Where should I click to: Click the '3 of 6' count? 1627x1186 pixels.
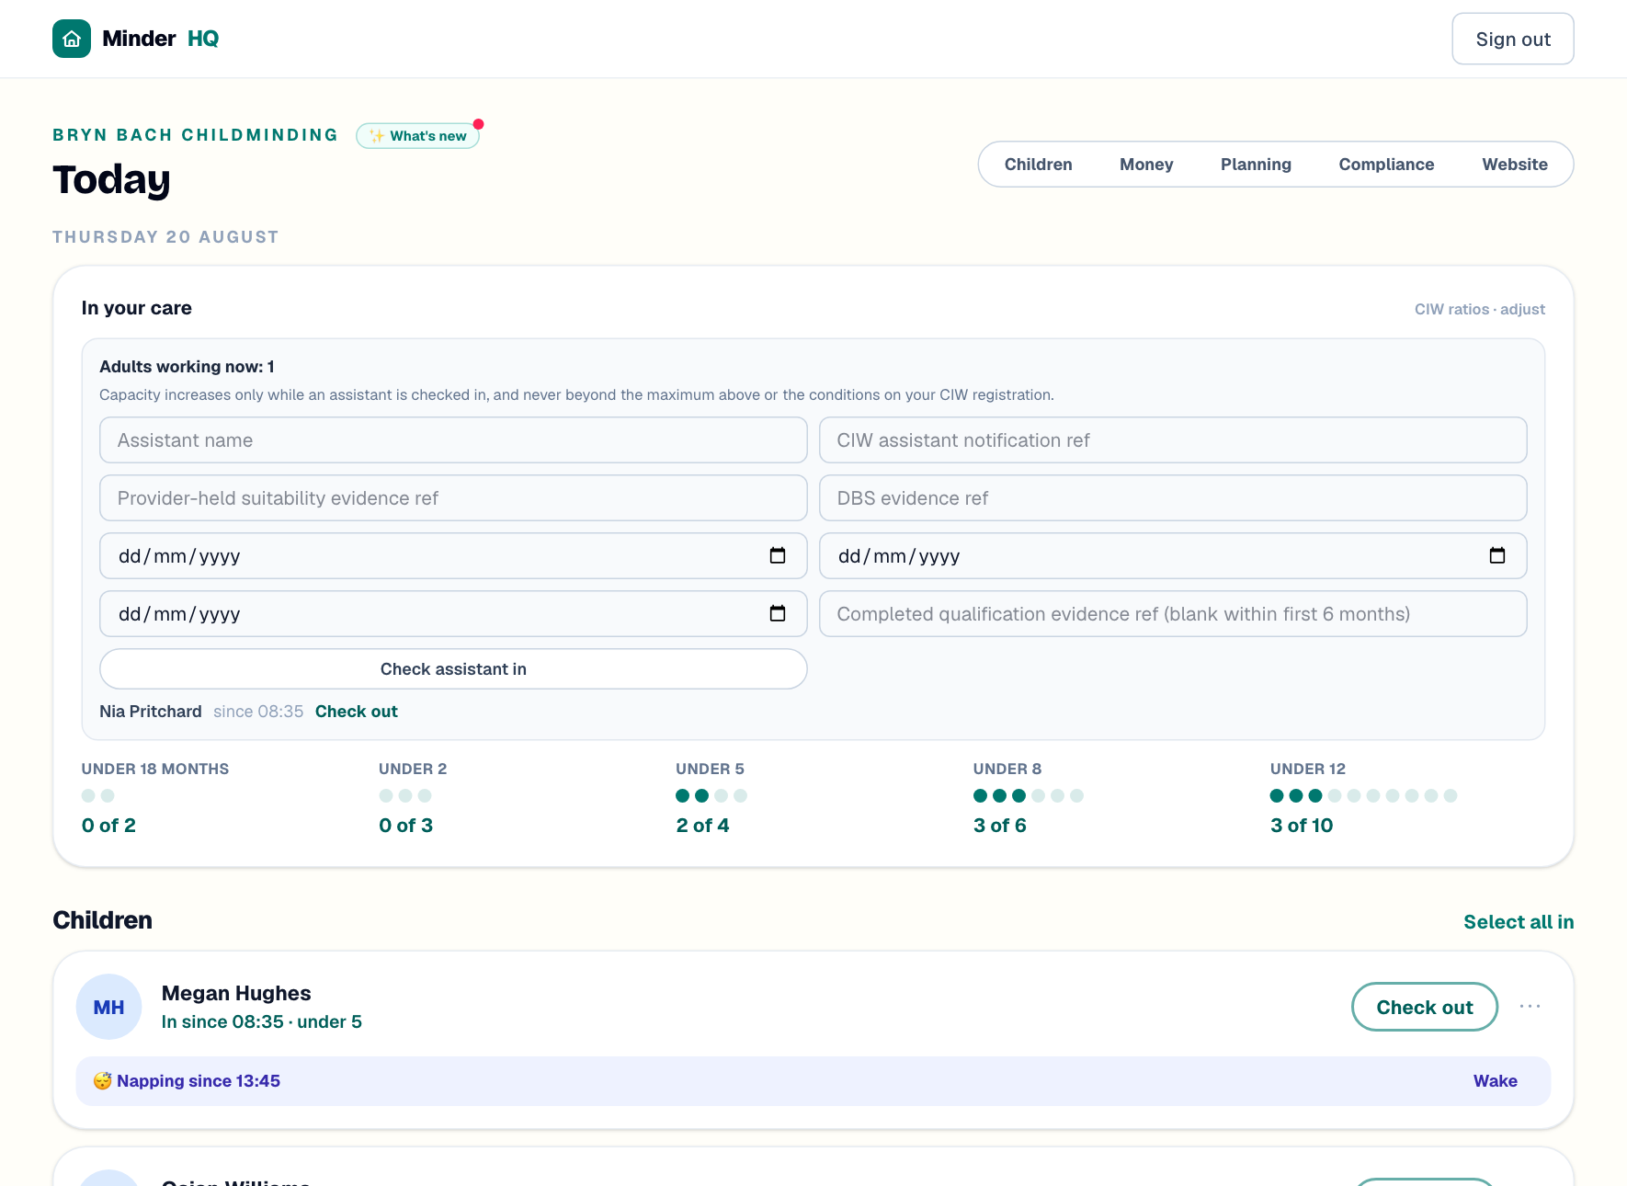point(999,826)
